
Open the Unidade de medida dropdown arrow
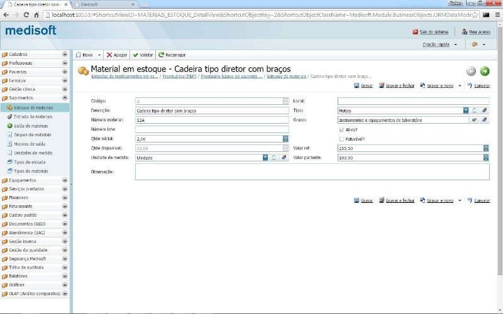(265, 158)
